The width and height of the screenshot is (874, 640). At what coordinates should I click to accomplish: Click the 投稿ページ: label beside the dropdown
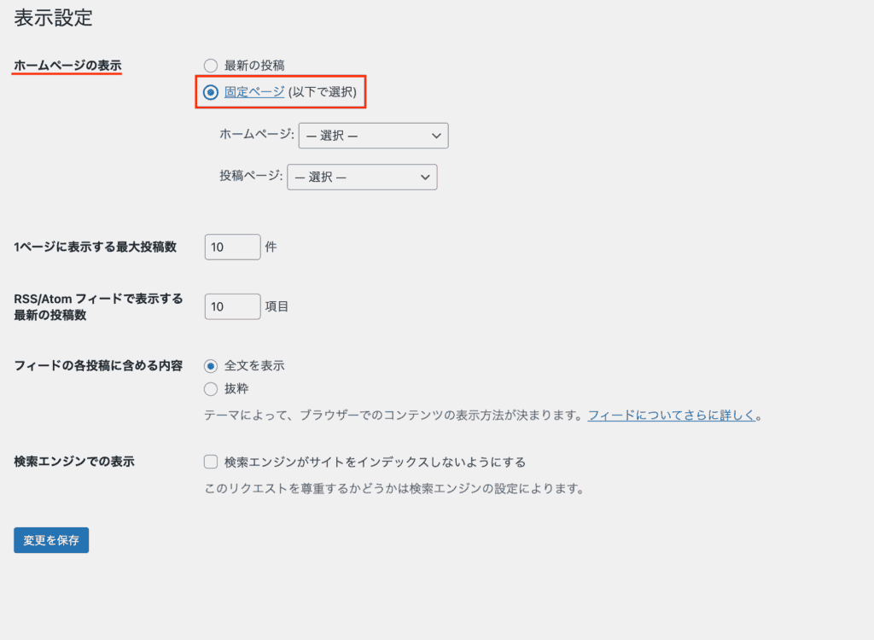tap(251, 176)
